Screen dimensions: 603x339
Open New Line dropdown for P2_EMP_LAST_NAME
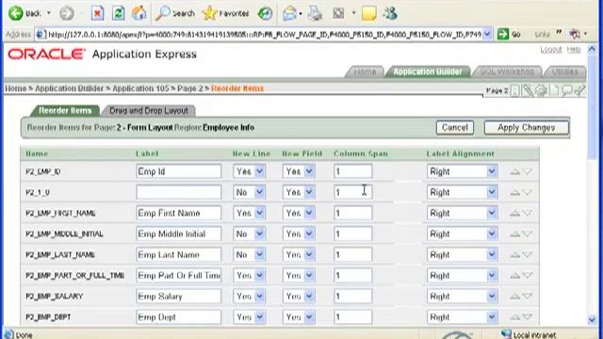pos(249,254)
